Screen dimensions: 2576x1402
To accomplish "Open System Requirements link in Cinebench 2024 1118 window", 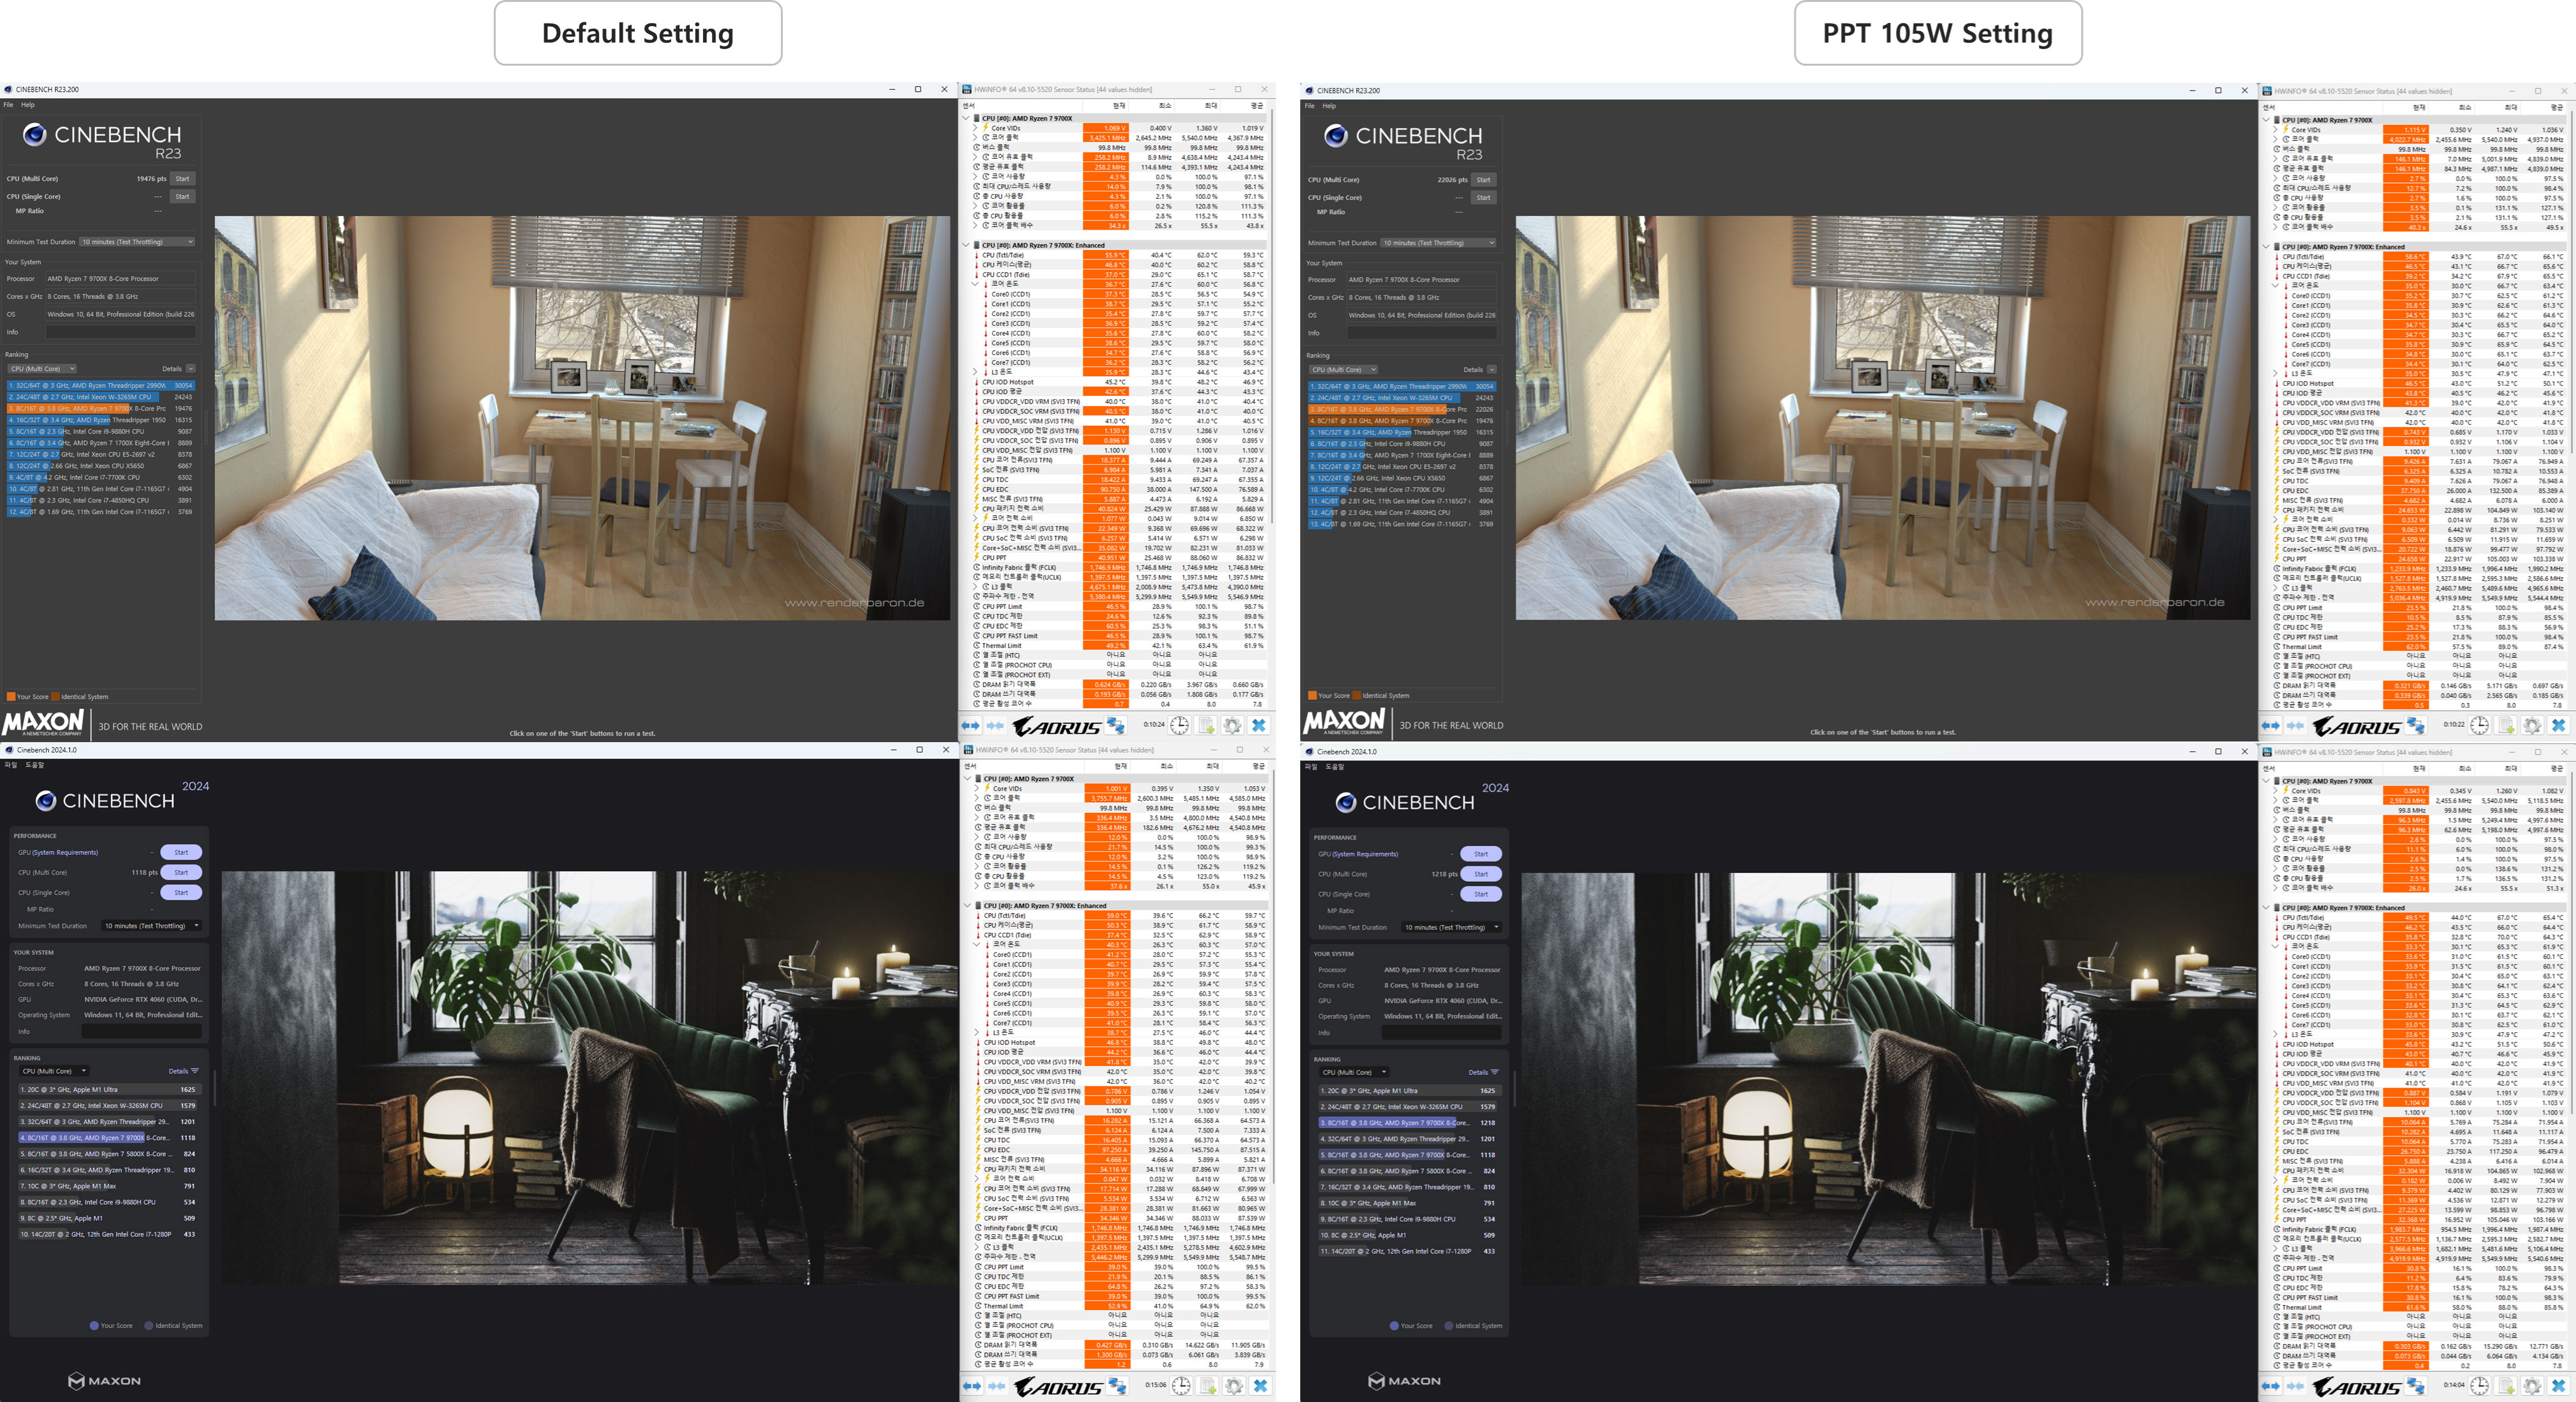I will pyautogui.click(x=64, y=852).
